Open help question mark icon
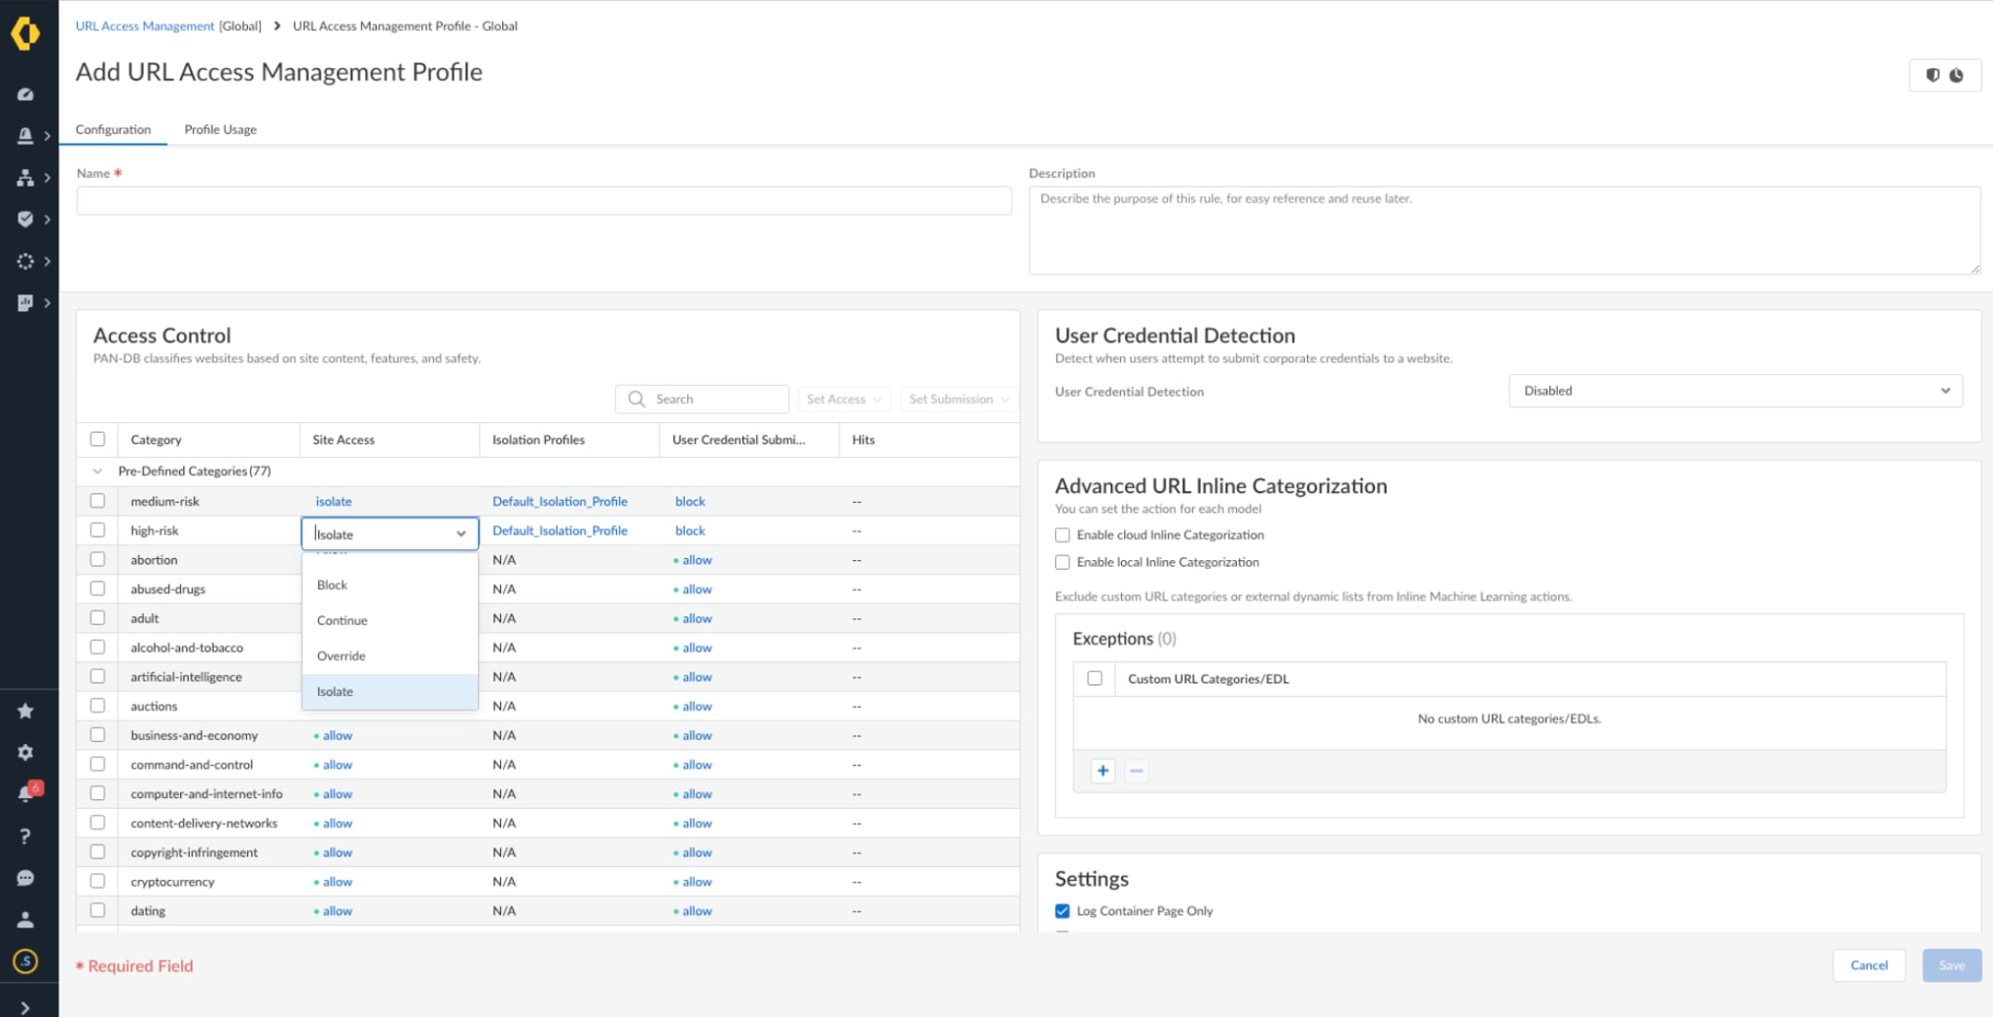Viewport: 1993px width, 1017px height. (x=25, y=836)
